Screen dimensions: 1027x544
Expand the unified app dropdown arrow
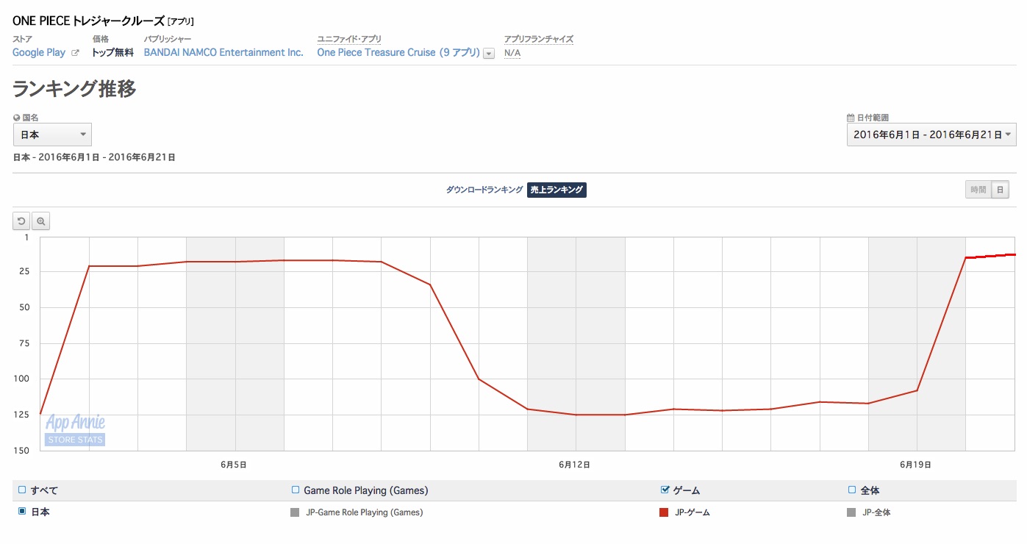coord(489,53)
